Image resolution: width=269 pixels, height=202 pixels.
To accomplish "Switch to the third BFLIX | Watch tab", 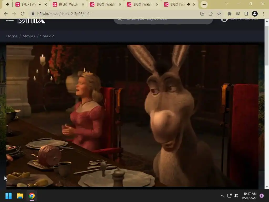I will [68, 4].
